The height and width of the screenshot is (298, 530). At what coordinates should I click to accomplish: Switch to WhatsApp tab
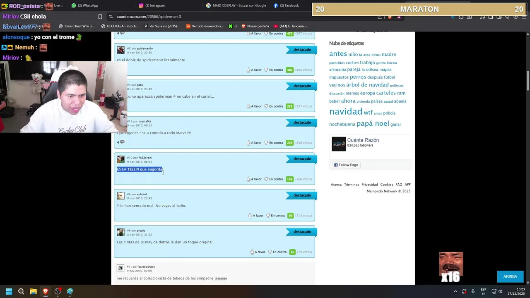(84, 5)
